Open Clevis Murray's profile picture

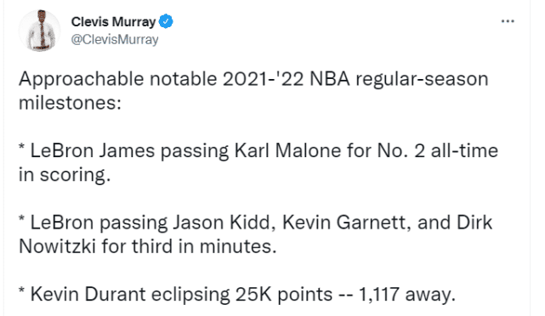coord(39,31)
